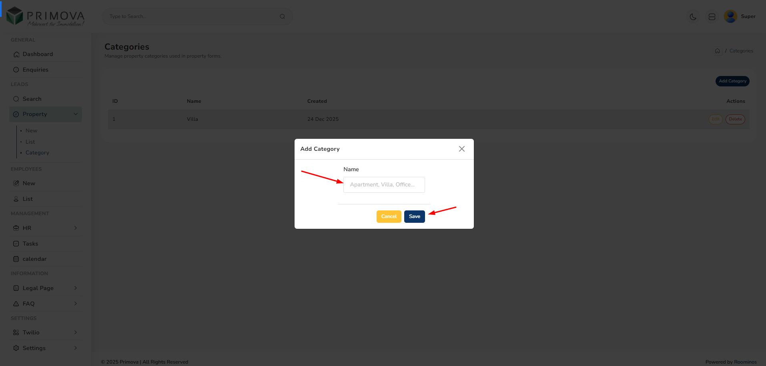Expand the Legal Page submenu
766x366 pixels.
pos(76,288)
